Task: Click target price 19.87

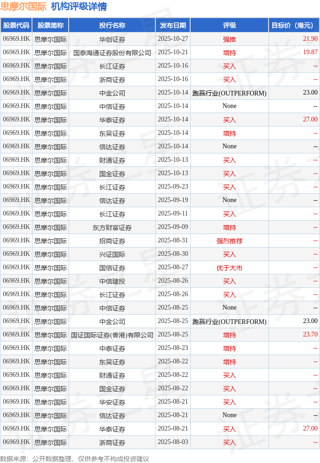Action: 310,52
